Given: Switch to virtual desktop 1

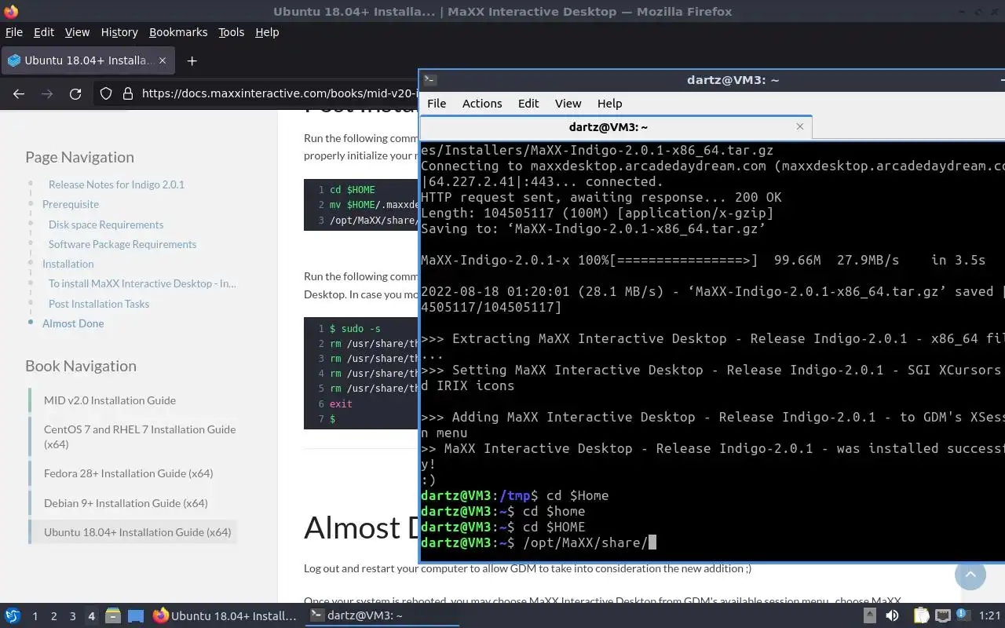Looking at the screenshot, I should 35,616.
